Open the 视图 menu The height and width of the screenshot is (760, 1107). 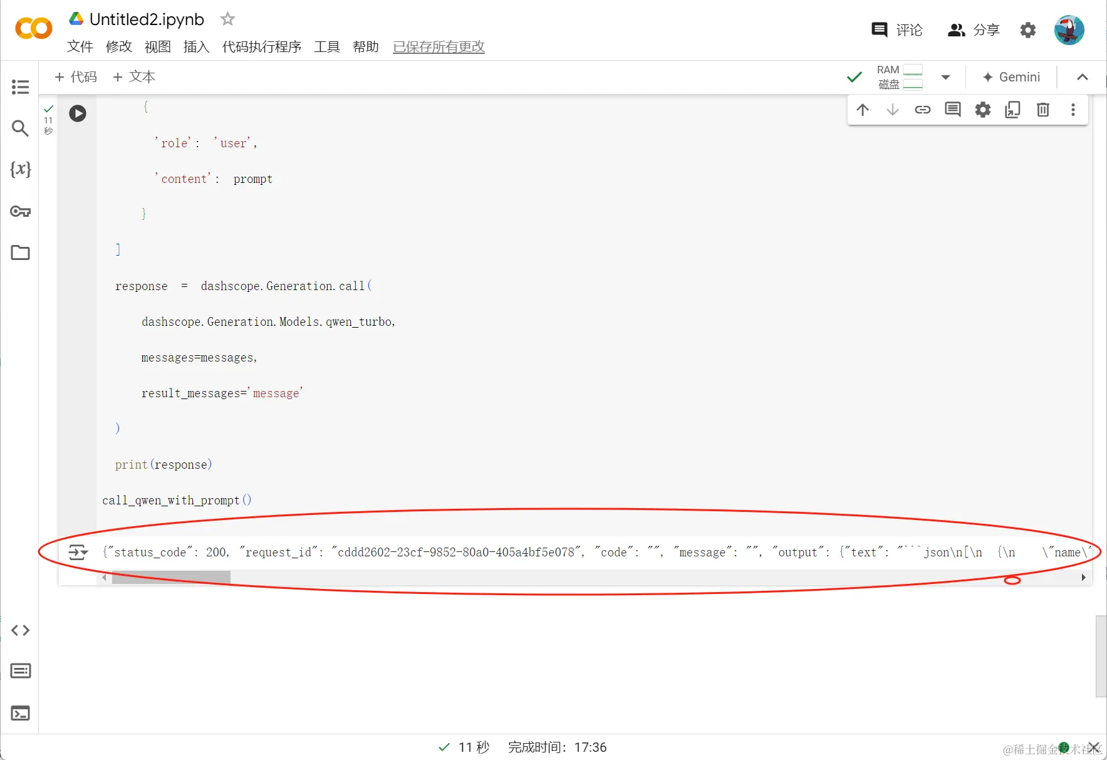pos(158,46)
